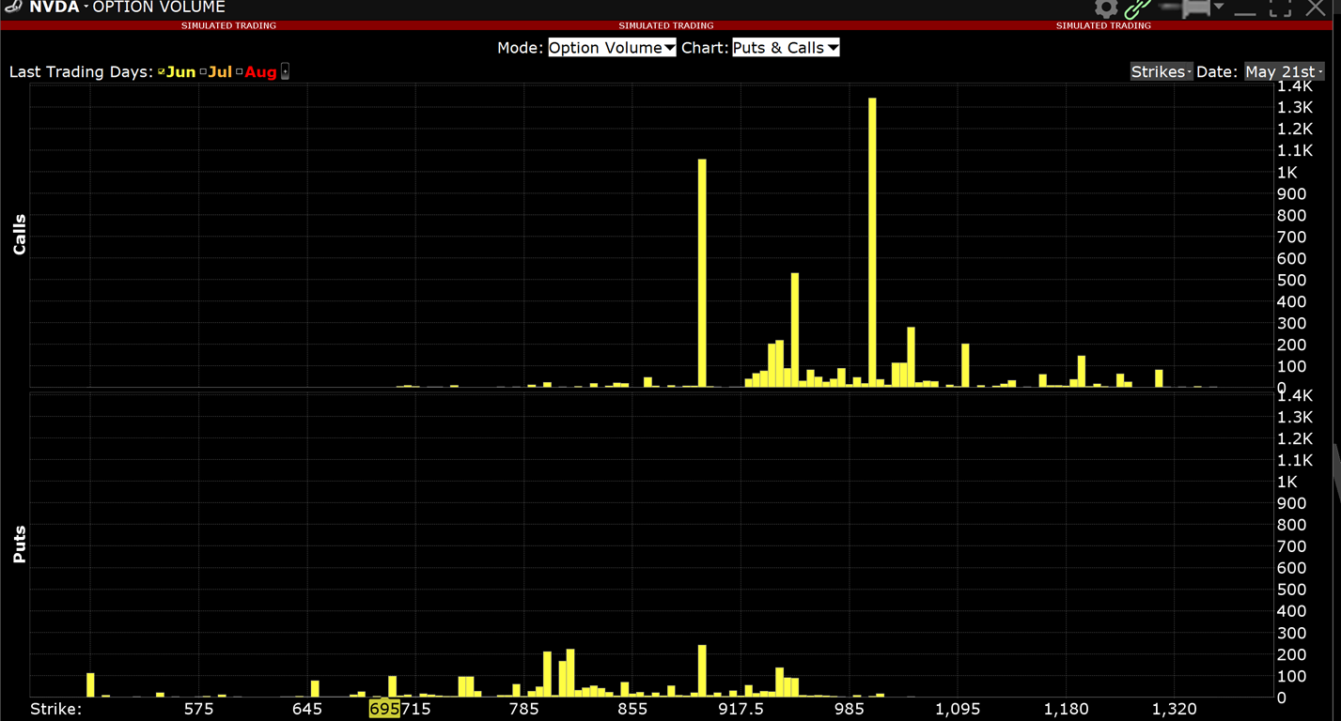Expand the Date dropdown showing May 21st
1341x721 pixels.
point(1284,72)
